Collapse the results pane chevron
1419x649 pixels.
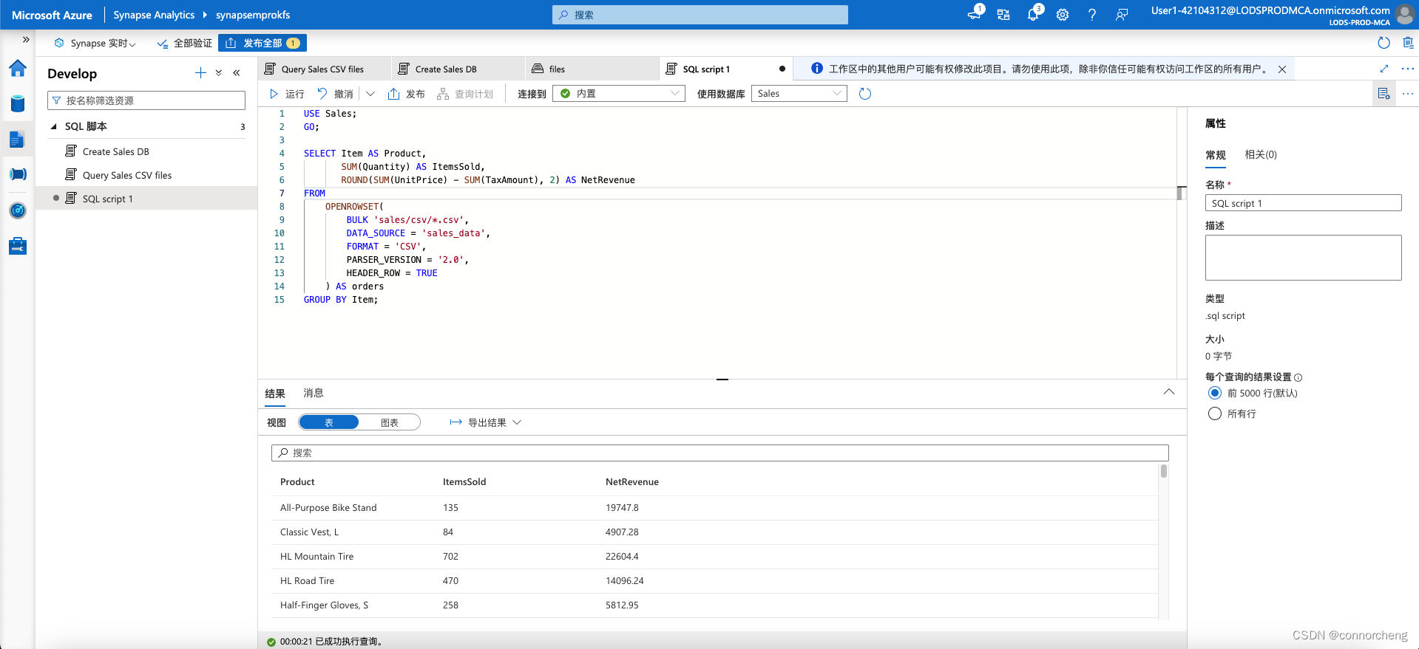pyautogui.click(x=1169, y=392)
